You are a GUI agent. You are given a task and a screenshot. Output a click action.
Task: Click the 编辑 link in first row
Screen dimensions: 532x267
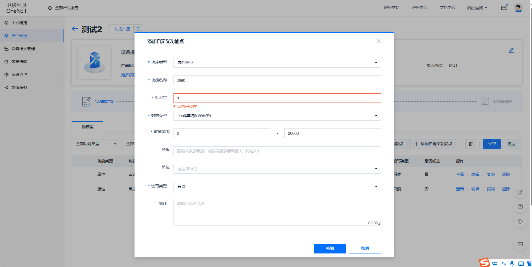tap(475, 174)
